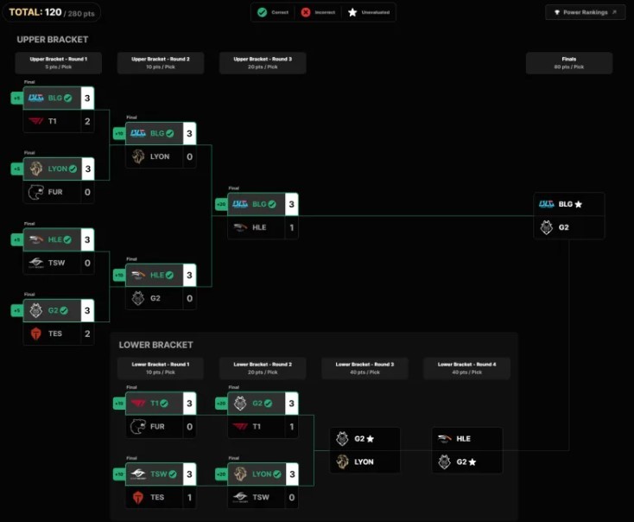Click the checkmark beside HLE in Upper Round 2
Viewport: 634px width, 522px height.
pos(169,275)
